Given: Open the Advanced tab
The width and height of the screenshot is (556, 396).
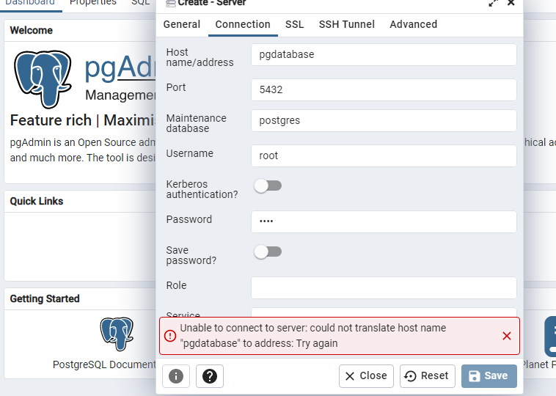Looking at the screenshot, I should pyautogui.click(x=414, y=24).
